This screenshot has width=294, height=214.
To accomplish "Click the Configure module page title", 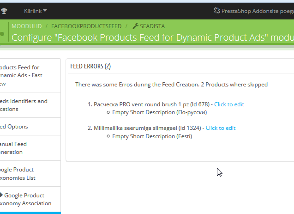I will coord(152,38).
